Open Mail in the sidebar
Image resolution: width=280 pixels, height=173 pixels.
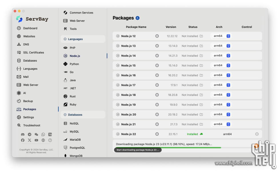(23, 77)
